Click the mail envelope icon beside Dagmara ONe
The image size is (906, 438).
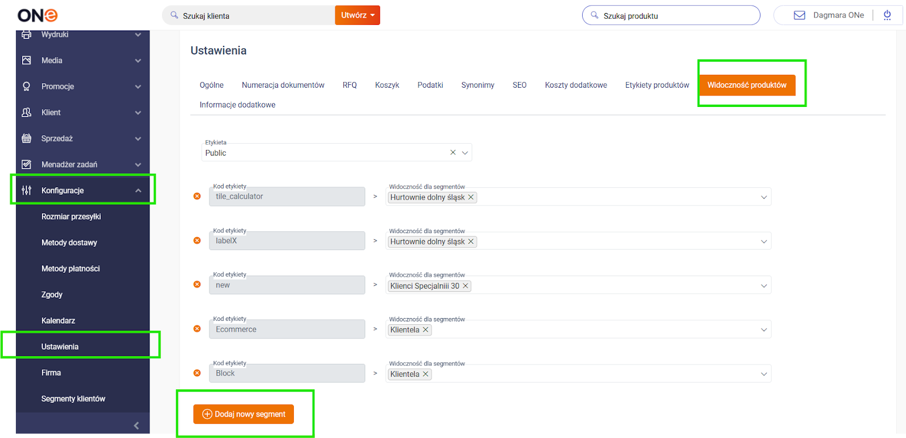click(x=799, y=15)
